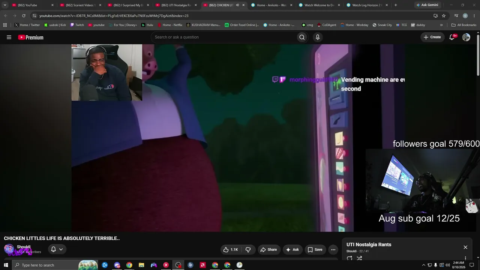View site information icon in address bar

34,16
